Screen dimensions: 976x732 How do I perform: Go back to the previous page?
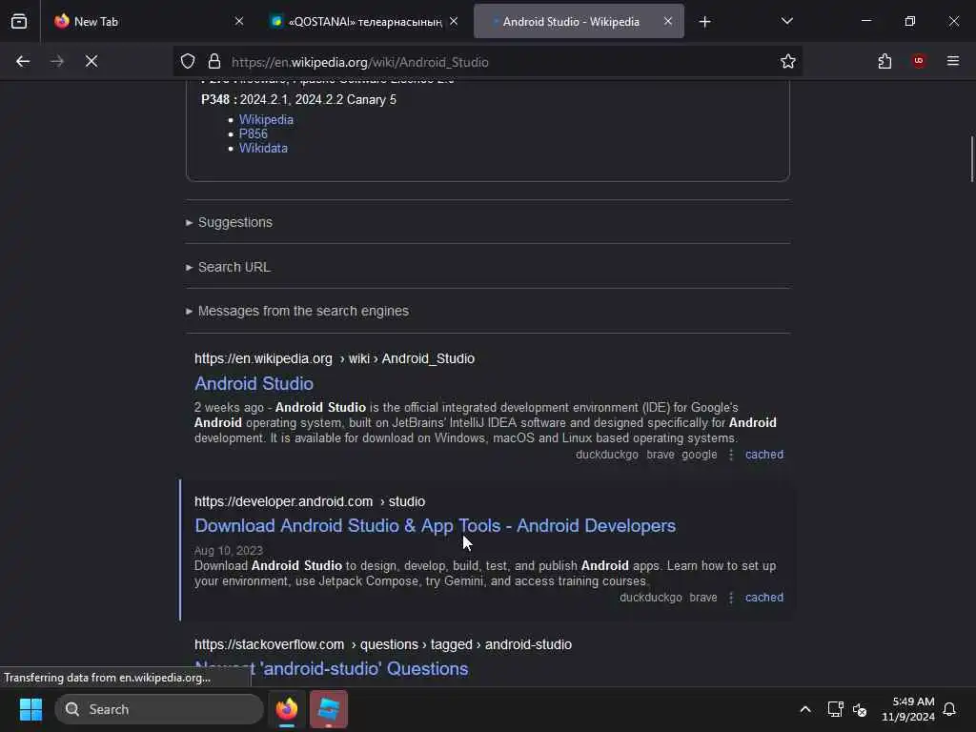tap(23, 61)
